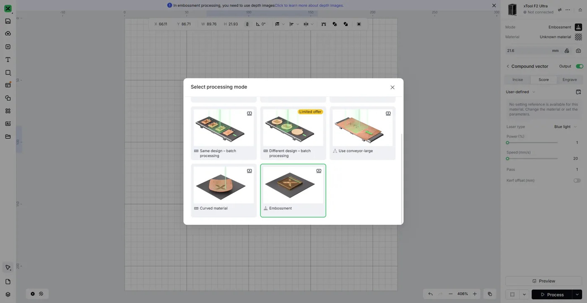The width and height of the screenshot is (587, 303).
Task: Open the layout template tool with orange dot
Action: coord(8,85)
